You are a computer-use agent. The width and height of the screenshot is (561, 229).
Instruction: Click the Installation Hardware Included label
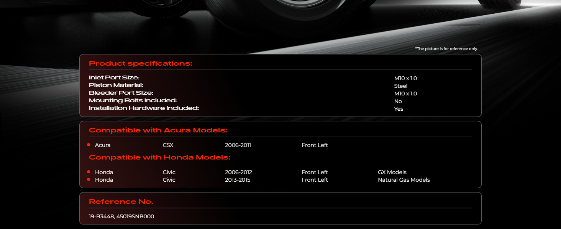pyautogui.click(x=144, y=108)
